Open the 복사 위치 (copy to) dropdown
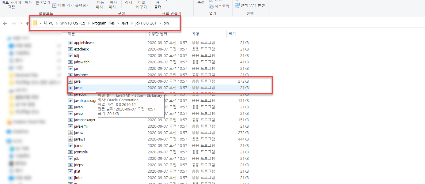425x184 pixels. (x=113, y=5)
